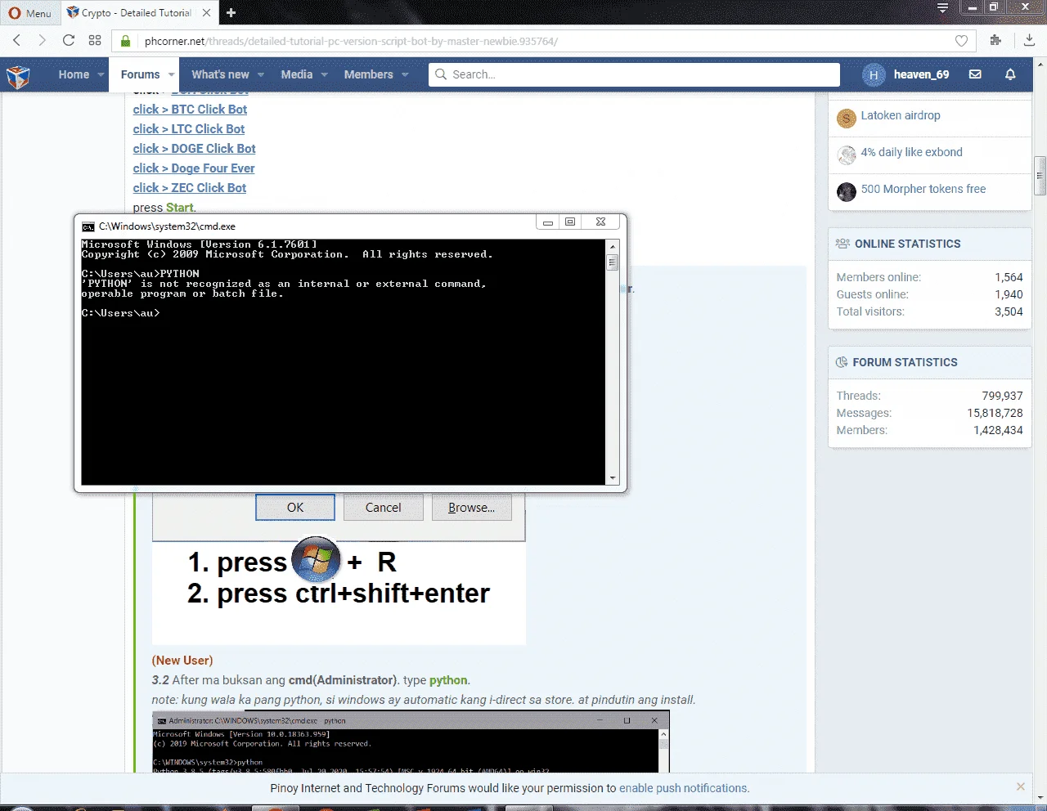
Task: Open the tab menu icon in title bar
Action: (942, 7)
